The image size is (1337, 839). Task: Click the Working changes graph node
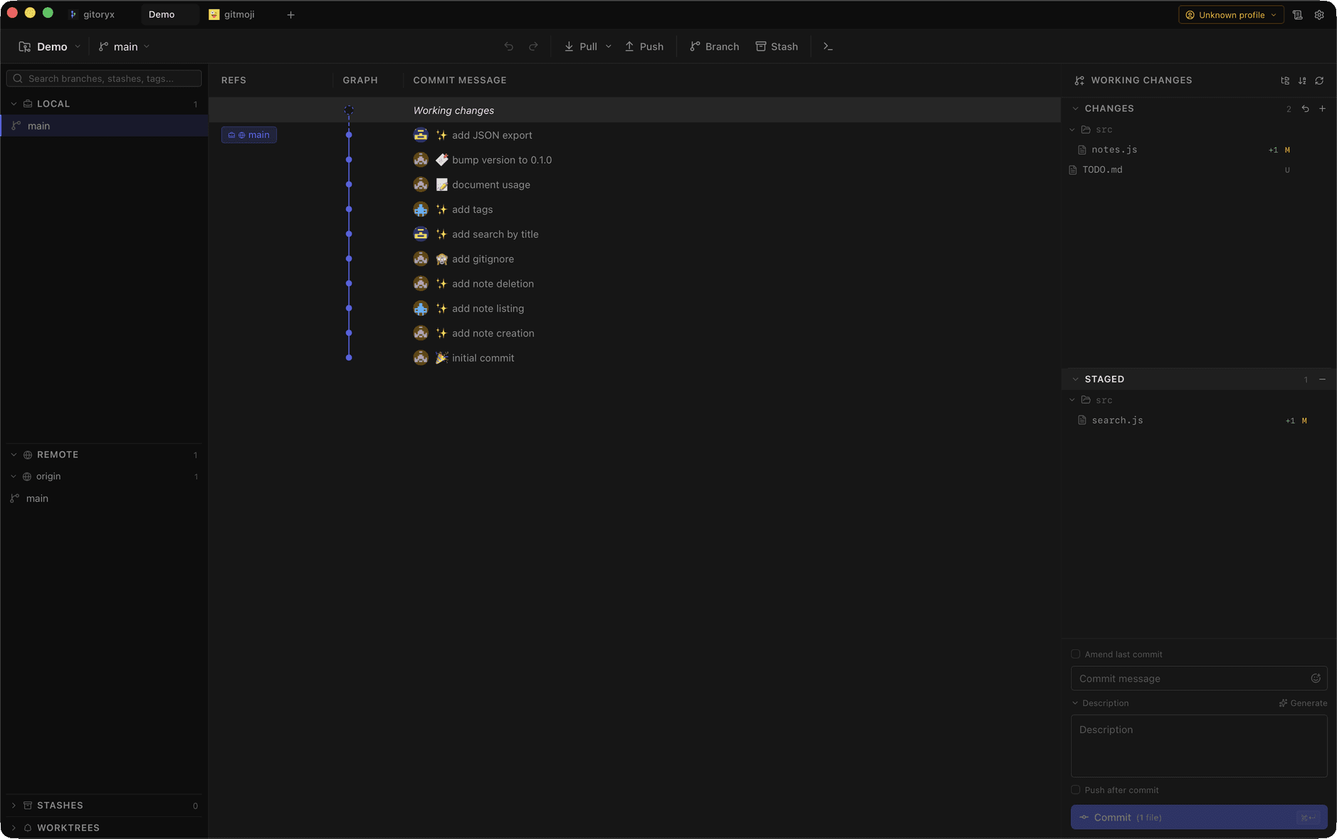coord(349,110)
